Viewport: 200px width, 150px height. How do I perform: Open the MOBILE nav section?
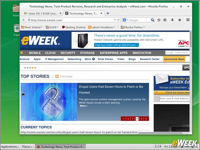click(35, 53)
